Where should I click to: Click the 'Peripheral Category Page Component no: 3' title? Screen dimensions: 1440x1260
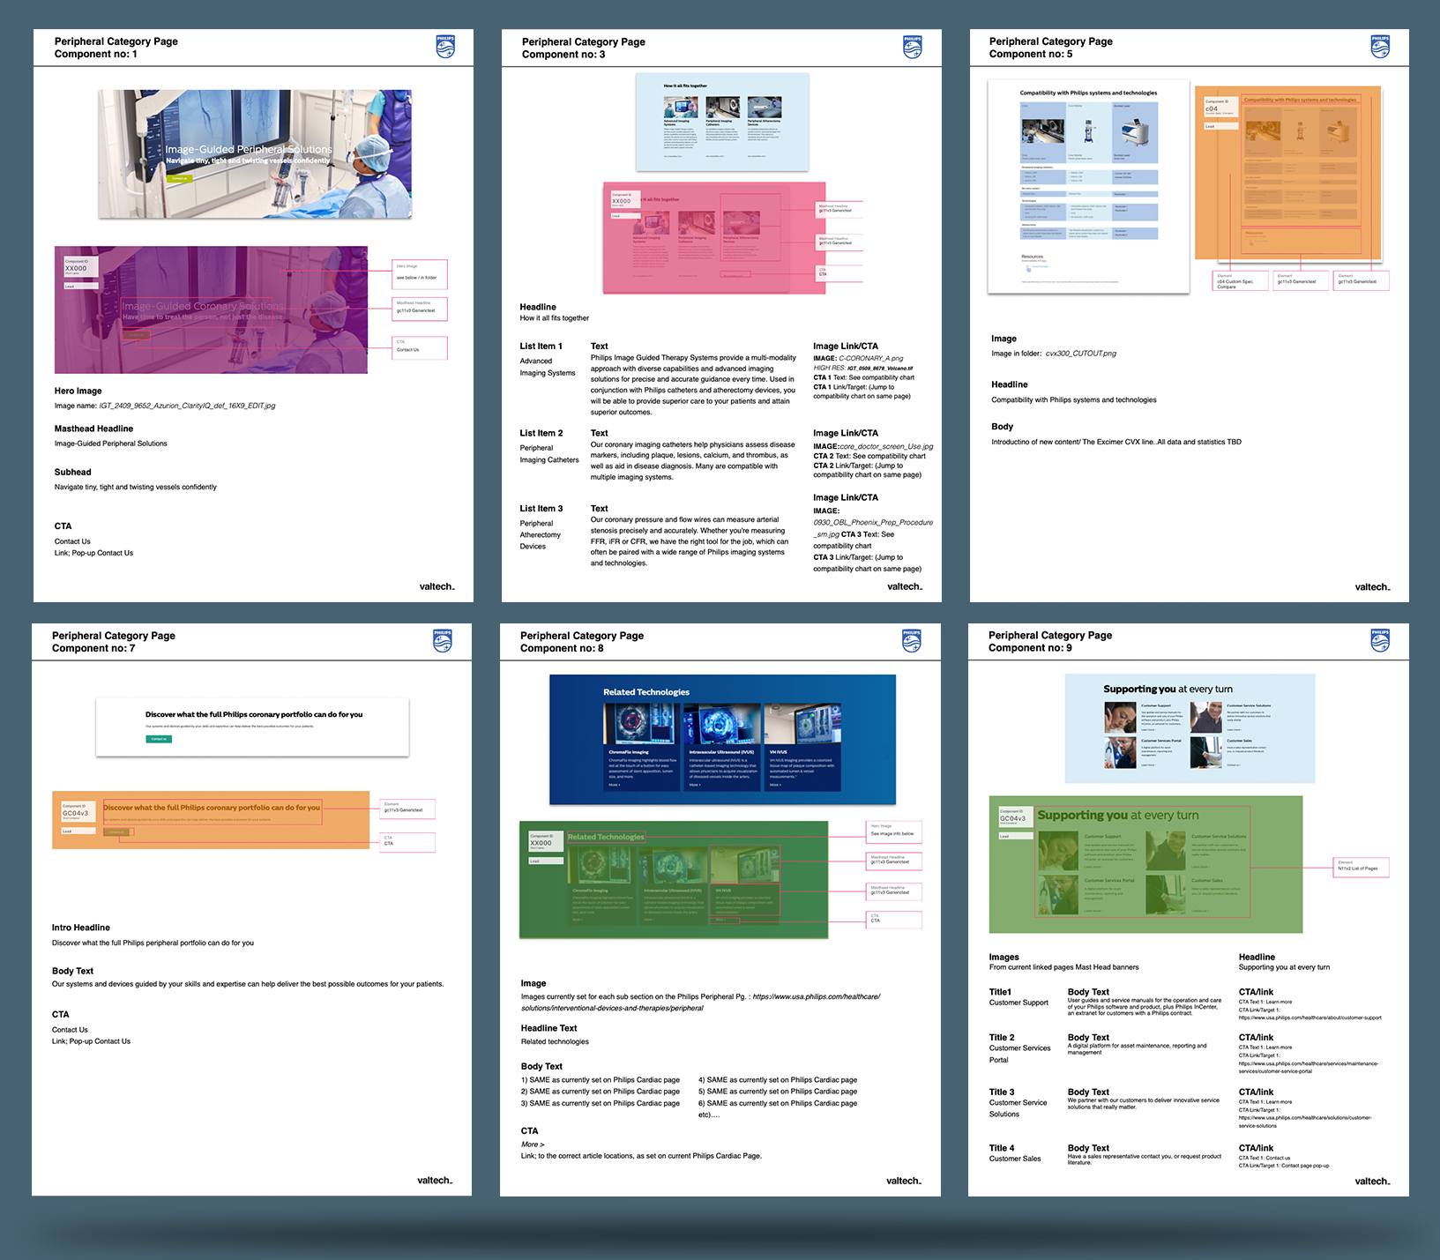584,48
